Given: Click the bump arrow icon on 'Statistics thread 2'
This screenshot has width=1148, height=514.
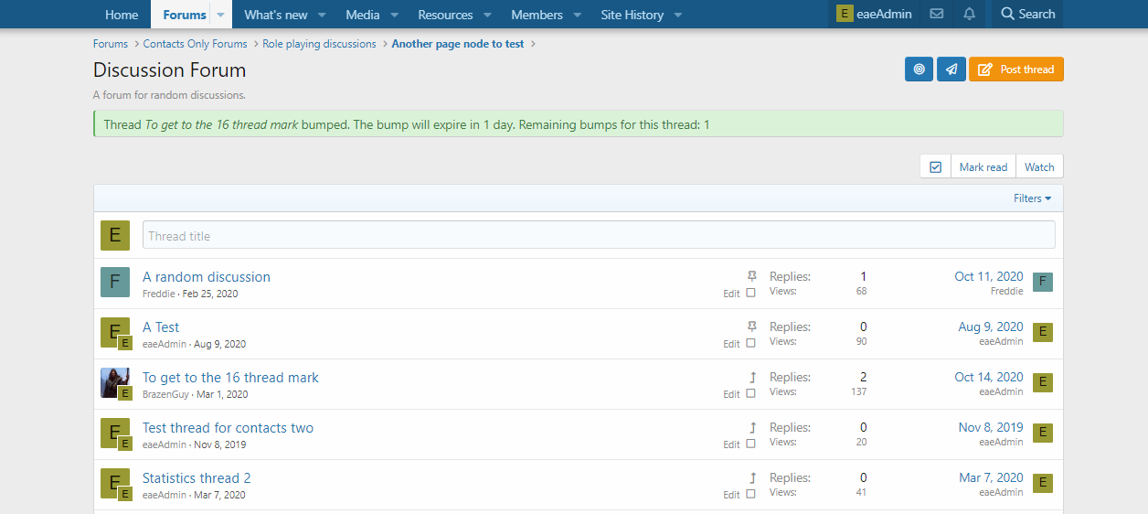Looking at the screenshot, I should click(x=752, y=477).
